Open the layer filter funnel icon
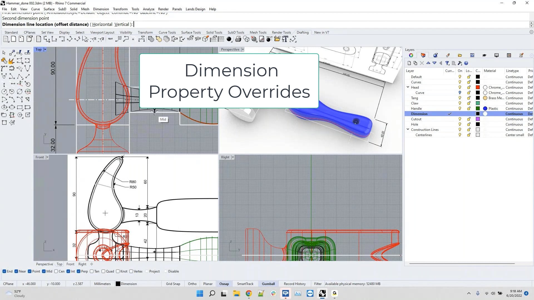Screen dimensions: 534x300 (x=447, y=63)
